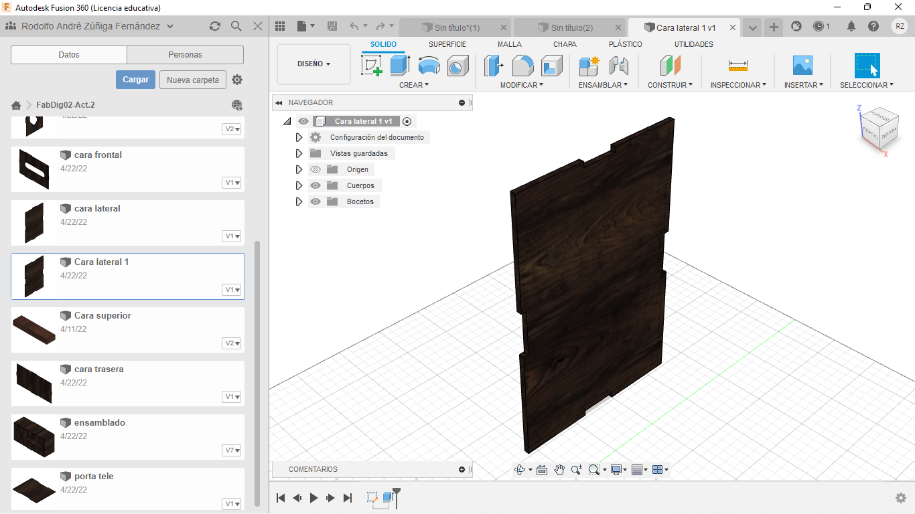Screen dimensions: 915x514
Task: Switch to the MALLA tab
Action: 510,44
